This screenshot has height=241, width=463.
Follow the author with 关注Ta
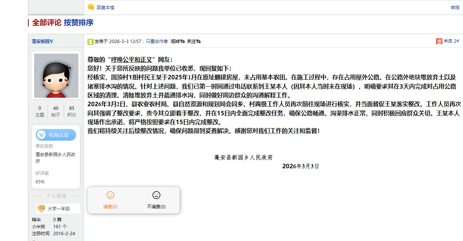click(194, 42)
